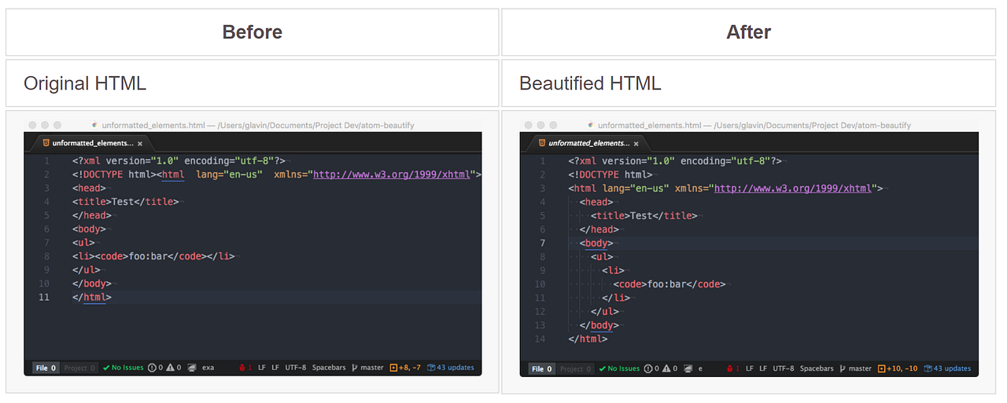Click Original HTML label cell
Screen dimensions: 1007x403
pos(253,83)
